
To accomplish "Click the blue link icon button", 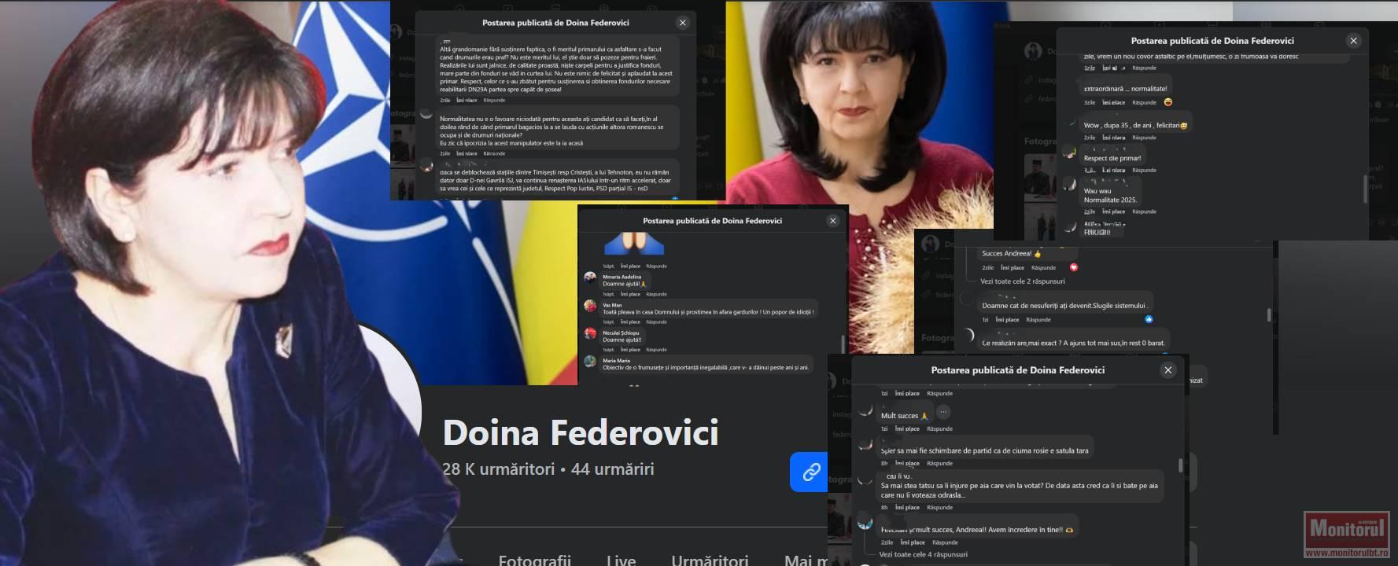I will (x=810, y=472).
